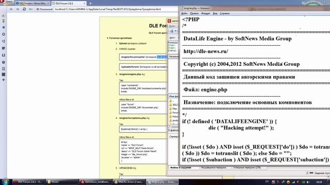This screenshot has width=330, height=185.
Task: Open the dark square panel icon in Opera sidebar
Action: pyautogui.click(x=4, y=75)
